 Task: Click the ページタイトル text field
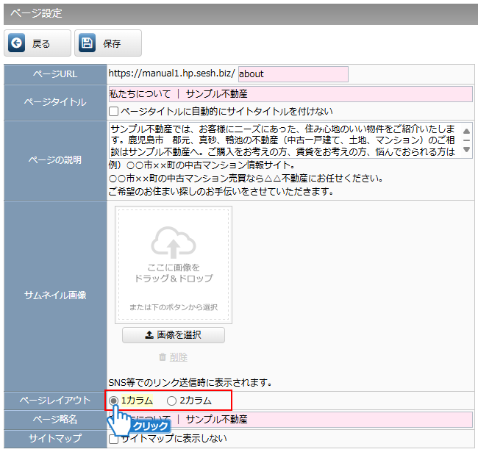point(290,94)
